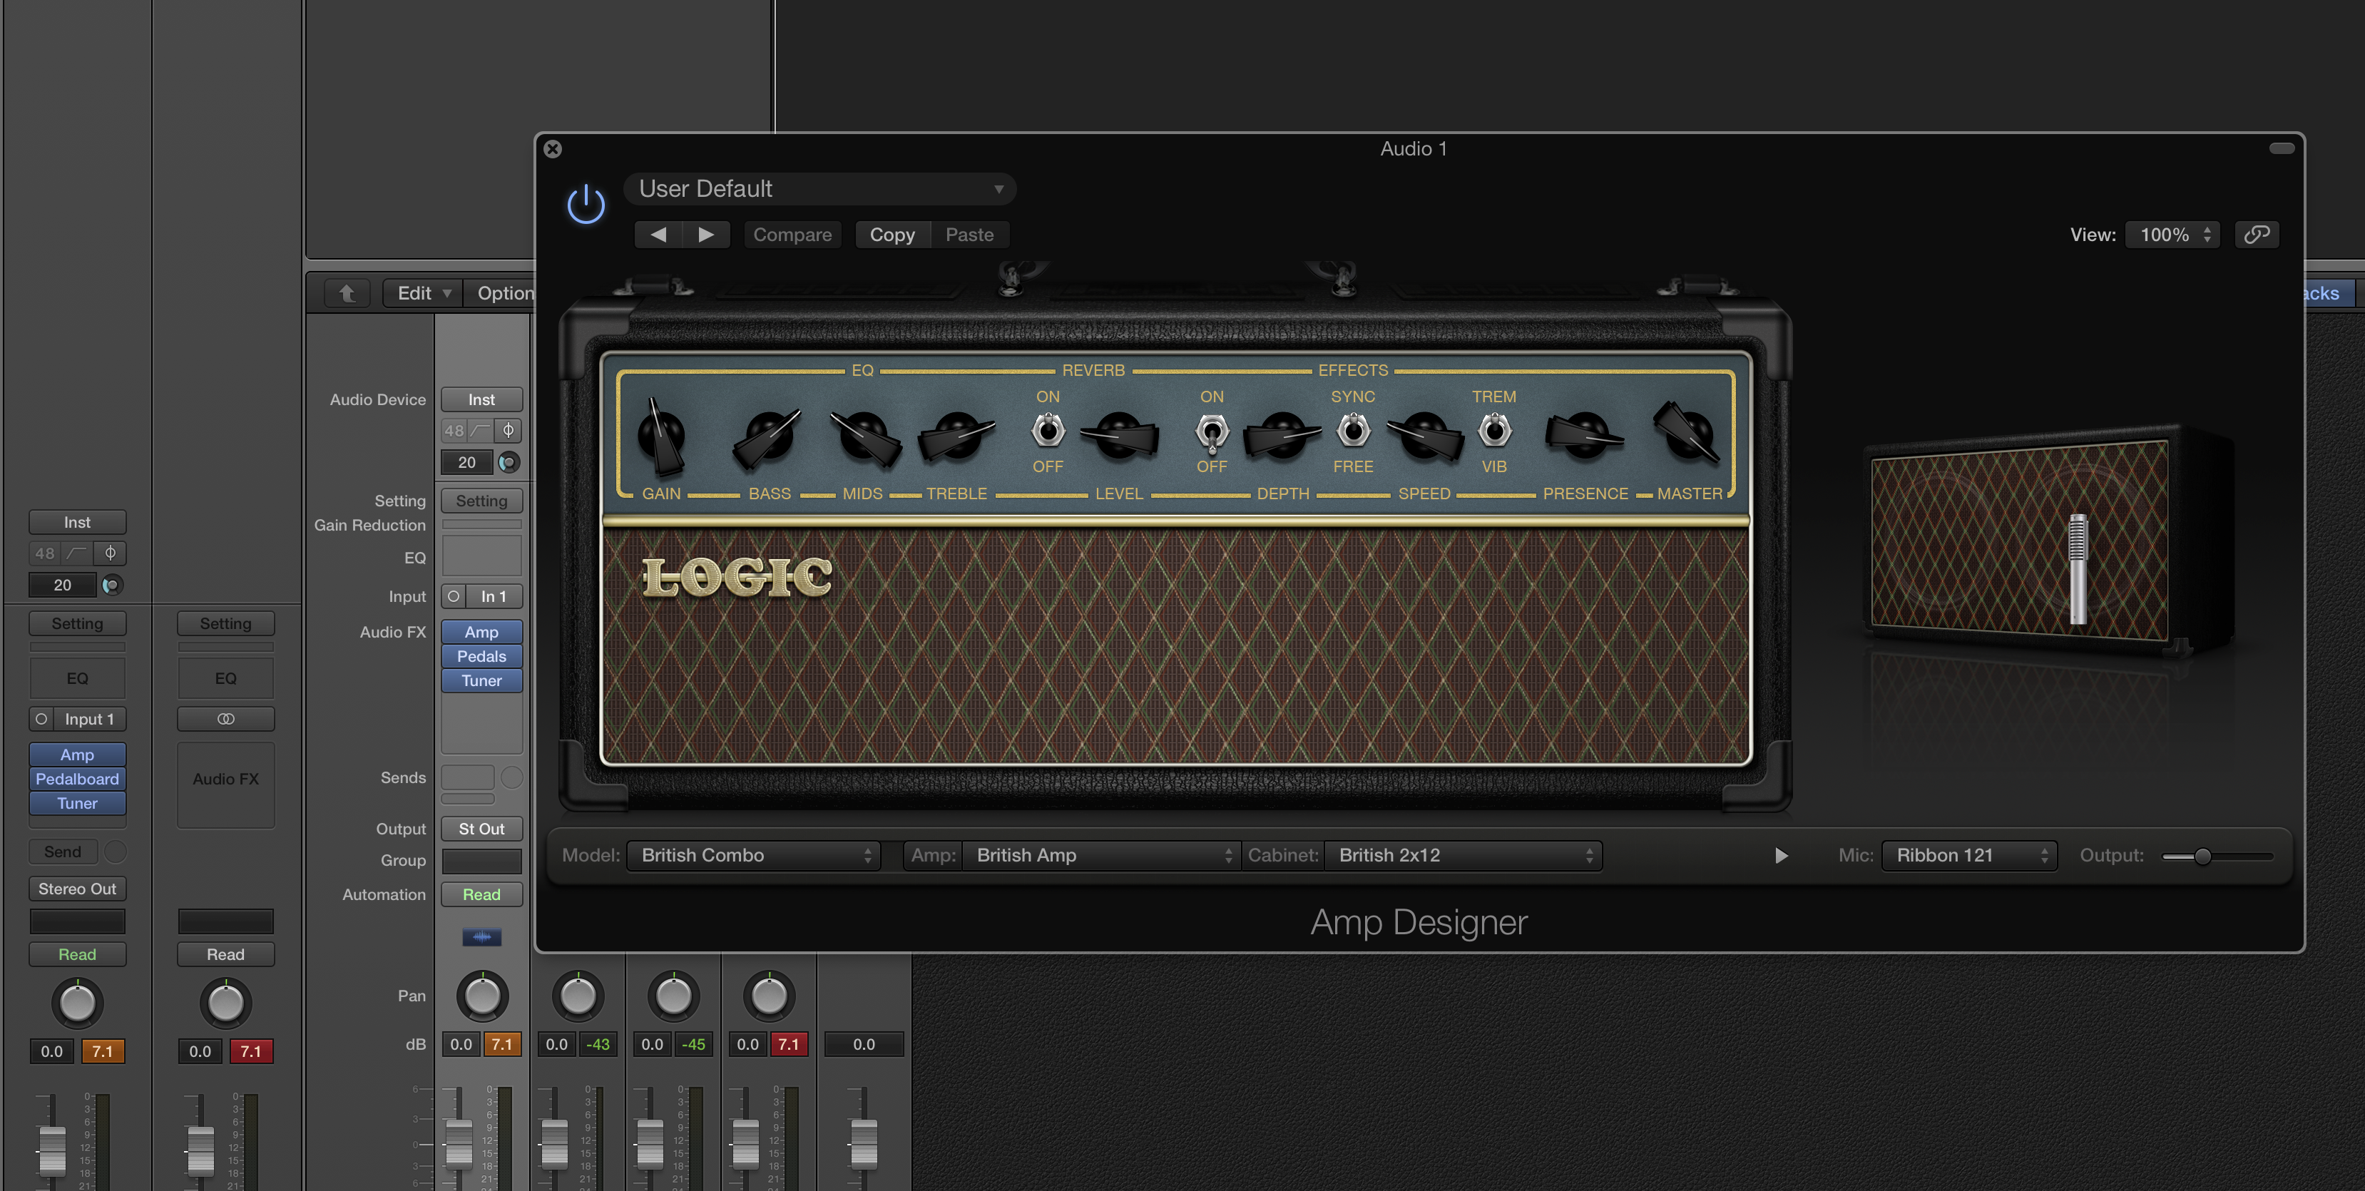The width and height of the screenshot is (2365, 1191).
Task: Click the waveform icon below Read
Action: [x=481, y=936]
